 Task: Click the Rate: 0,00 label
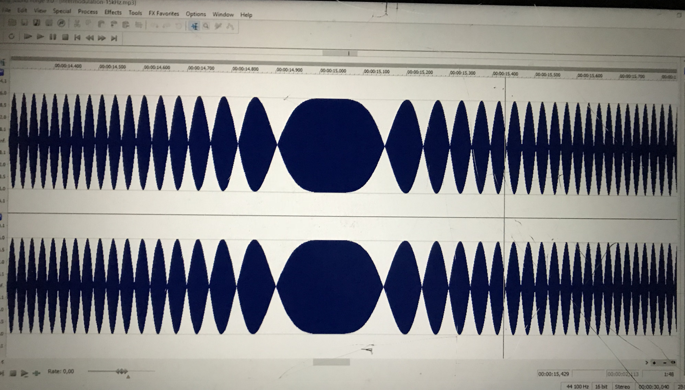(61, 371)
